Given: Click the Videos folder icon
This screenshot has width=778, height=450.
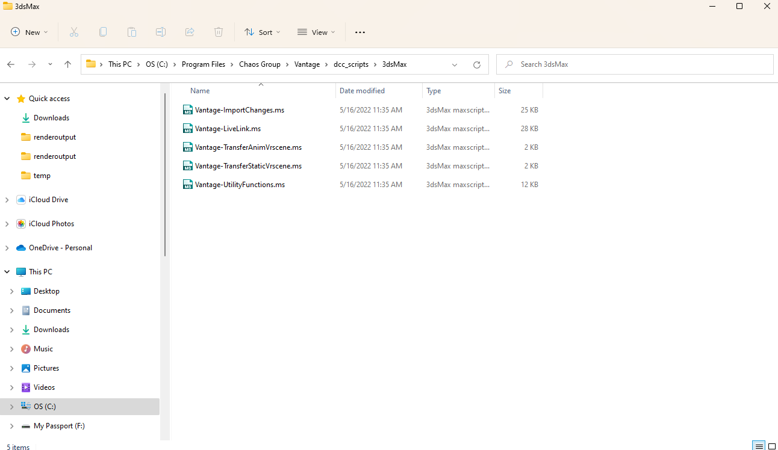Looking at the screenshot, I should point(26,387).
